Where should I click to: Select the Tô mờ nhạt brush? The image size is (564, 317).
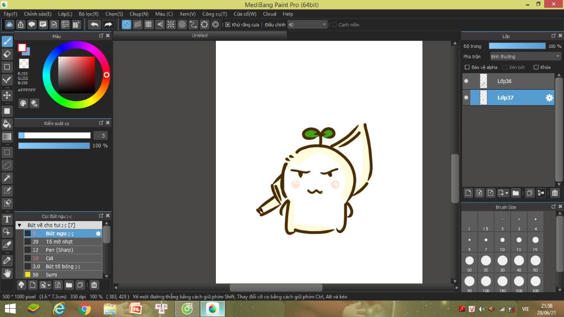click(x=63, y=242)
